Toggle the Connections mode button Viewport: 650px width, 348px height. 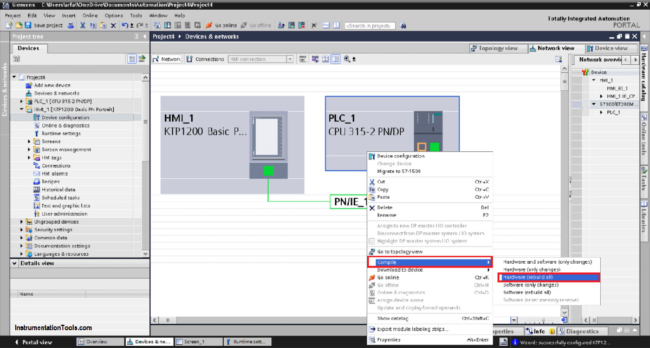coord(205,59)
